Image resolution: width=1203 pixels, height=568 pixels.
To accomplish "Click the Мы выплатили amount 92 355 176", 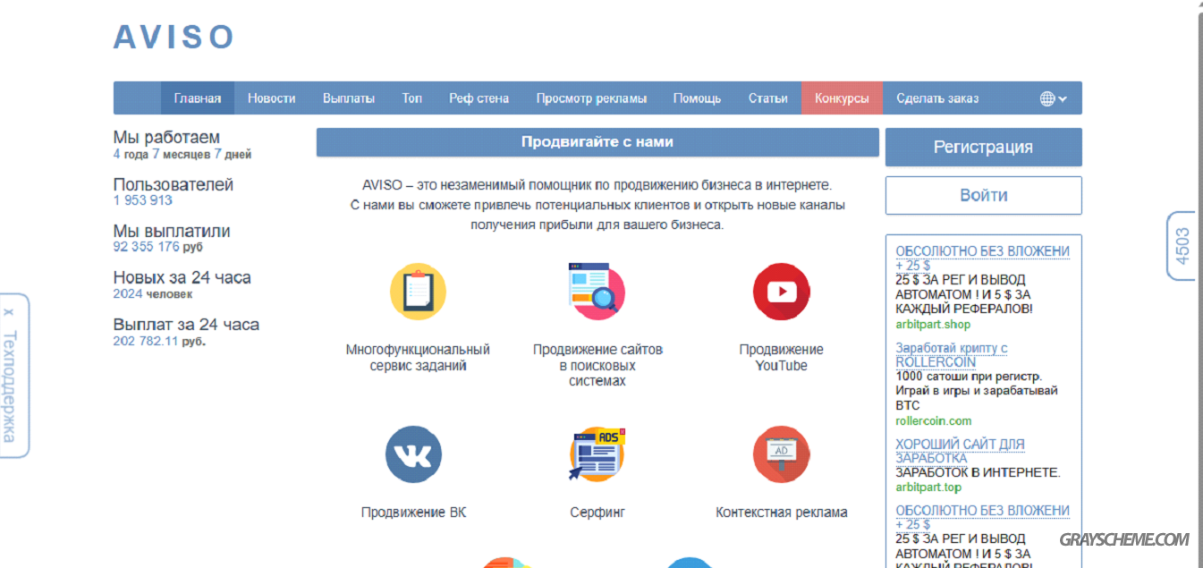I will [x=147, y=247].
